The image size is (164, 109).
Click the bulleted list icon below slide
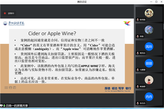[x=6, y=88]
